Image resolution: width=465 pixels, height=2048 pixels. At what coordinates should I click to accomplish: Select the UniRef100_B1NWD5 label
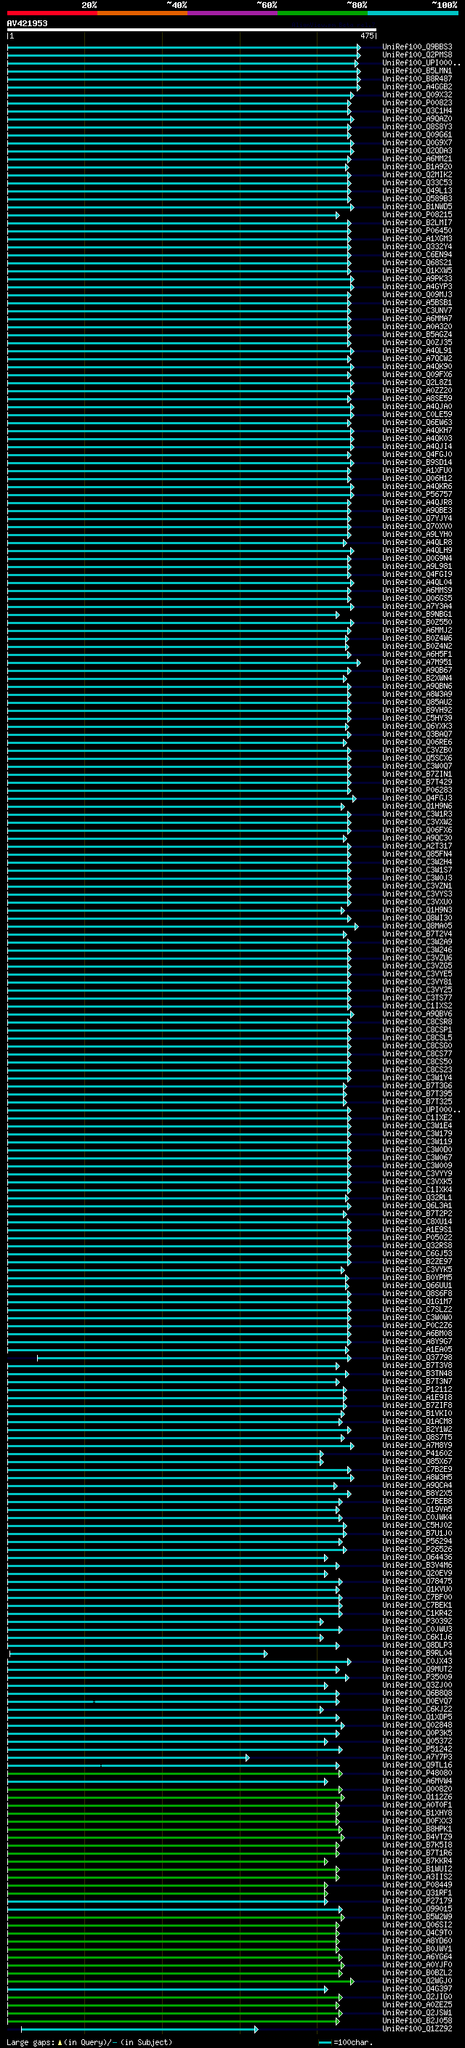pos(417,207)
